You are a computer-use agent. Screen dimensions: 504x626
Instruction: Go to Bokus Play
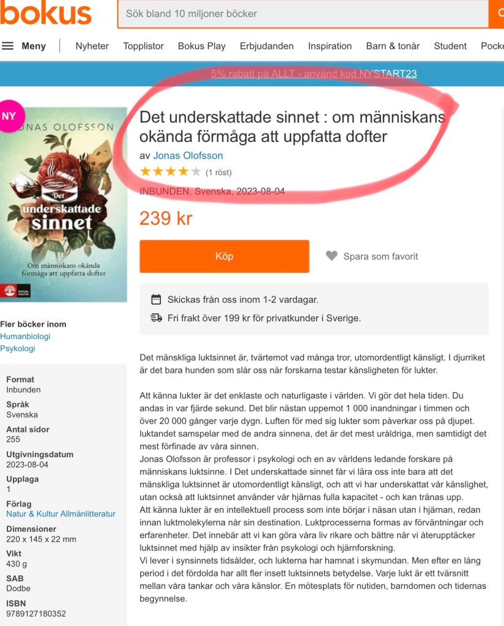(201, 46)
